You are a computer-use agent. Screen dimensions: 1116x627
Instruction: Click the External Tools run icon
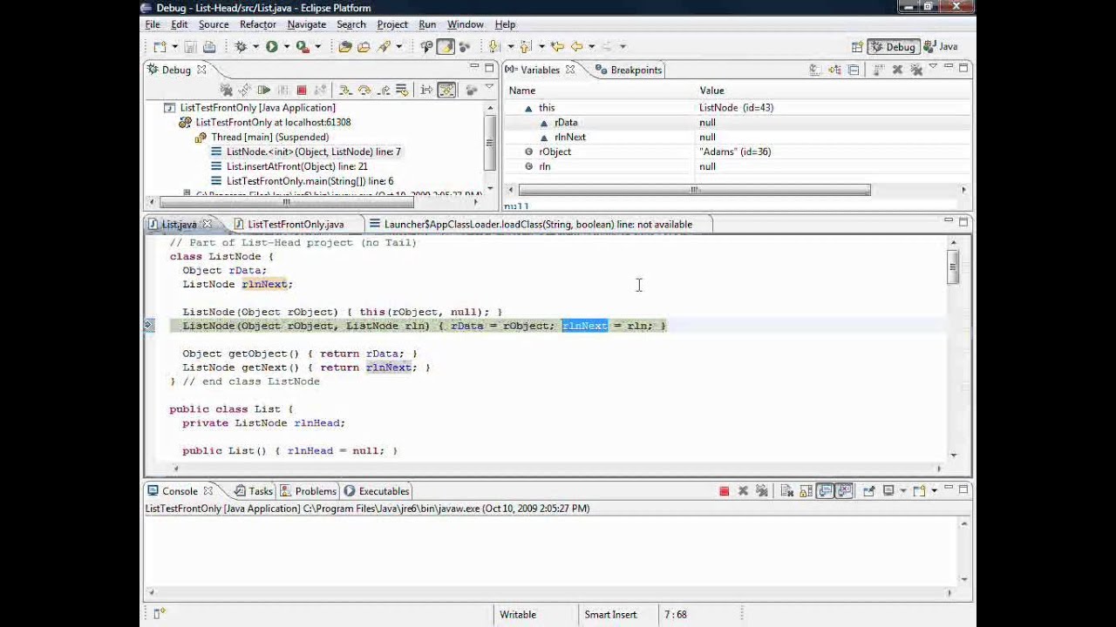pyautogui.click(x=302, y=46)
